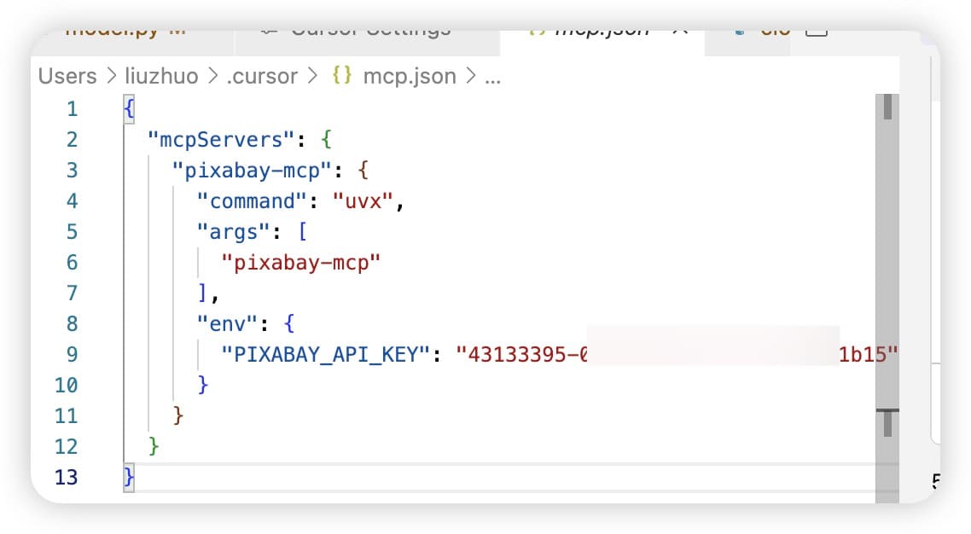Click line number 9 in gutter
This screenshot has height=534, width=971.
73,355
